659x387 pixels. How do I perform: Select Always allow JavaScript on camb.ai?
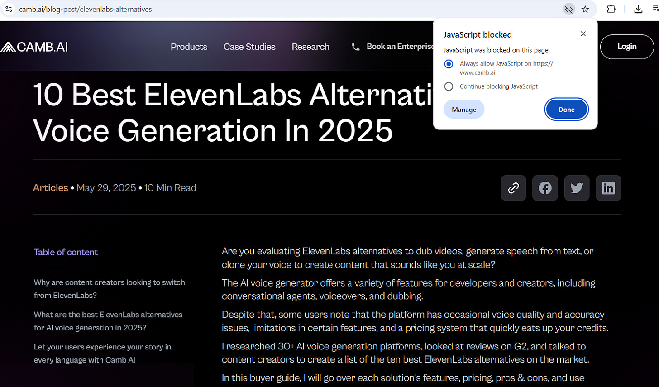pyautogui.click(x=449, y=64)
